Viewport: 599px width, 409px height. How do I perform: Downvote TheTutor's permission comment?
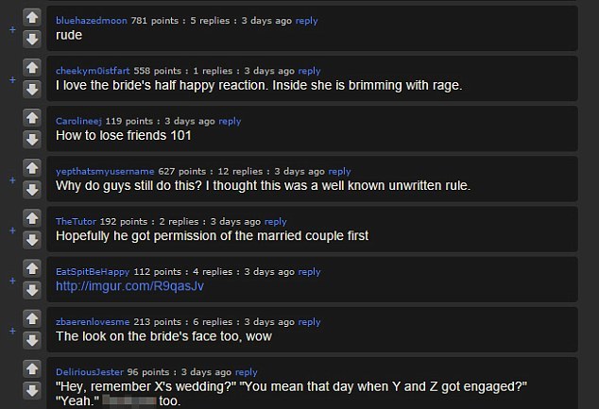[32, 240]
